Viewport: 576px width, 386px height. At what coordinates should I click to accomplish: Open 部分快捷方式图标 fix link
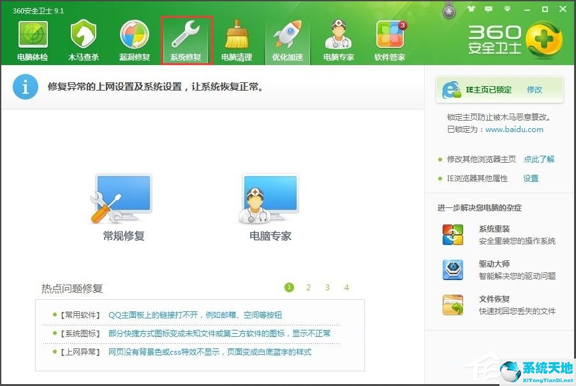219,334
